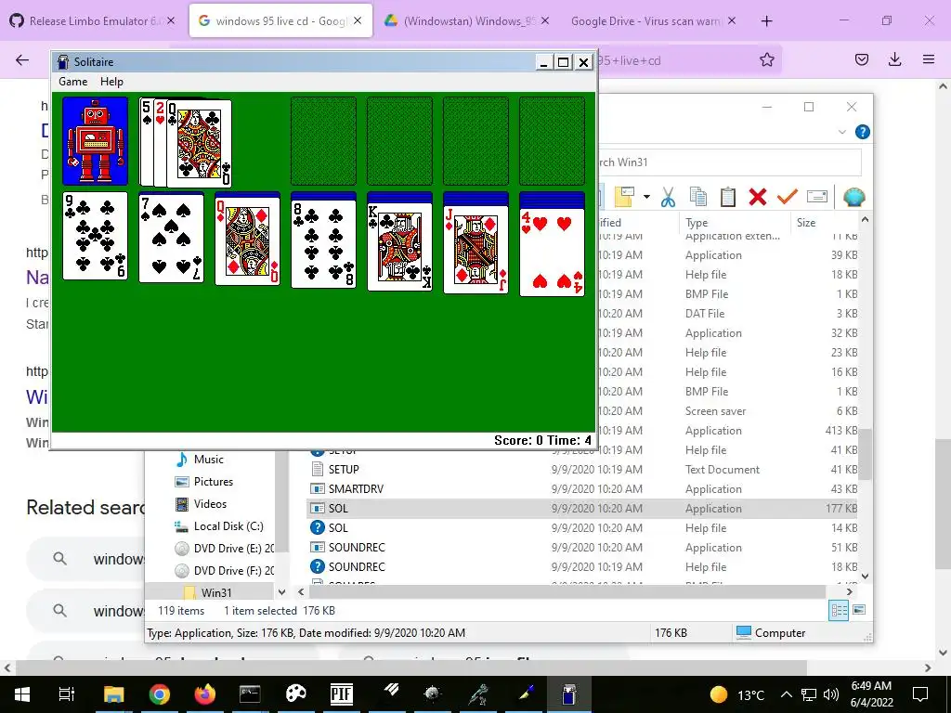This screenshot has height=713, width=951.
Task: Switch to large icons view in Explorer
Action: tap(859, 610)
